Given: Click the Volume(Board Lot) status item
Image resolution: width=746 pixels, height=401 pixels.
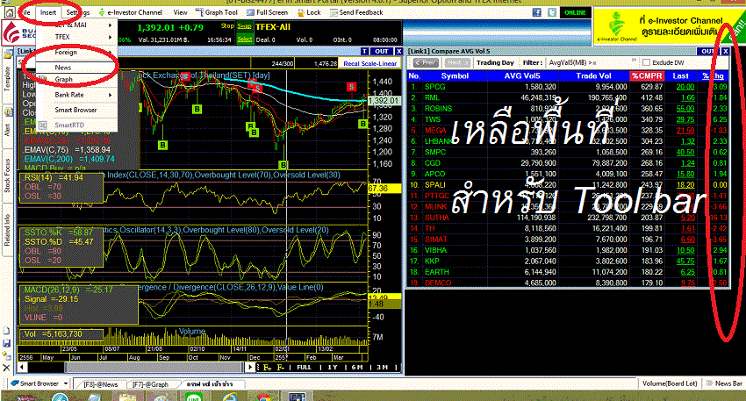Looking at the screenshot, I should click(670, 383).
